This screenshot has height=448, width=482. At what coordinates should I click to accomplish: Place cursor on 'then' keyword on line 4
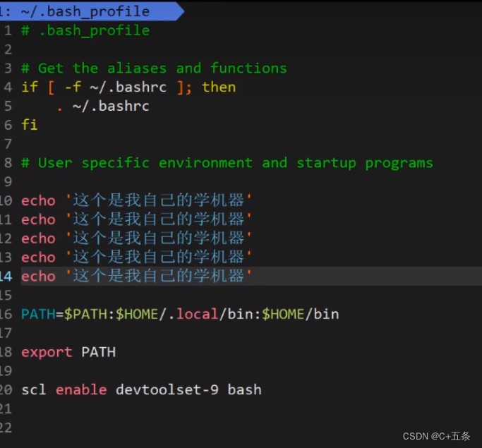point(219,87)
